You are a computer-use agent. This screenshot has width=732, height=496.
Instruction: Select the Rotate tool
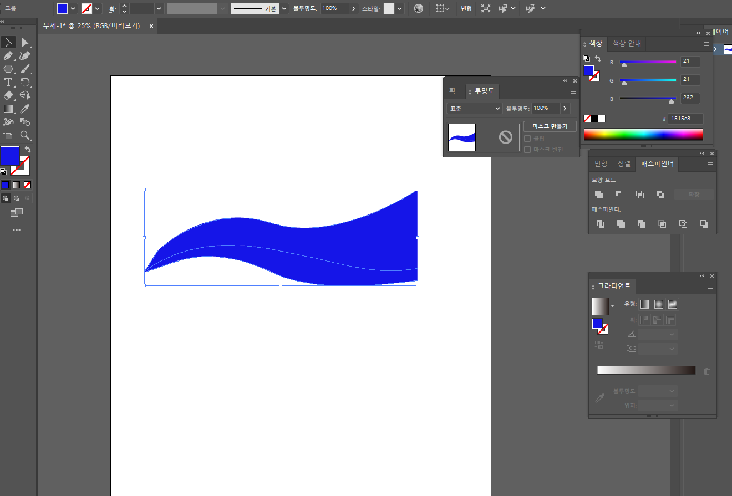point(25,82)
